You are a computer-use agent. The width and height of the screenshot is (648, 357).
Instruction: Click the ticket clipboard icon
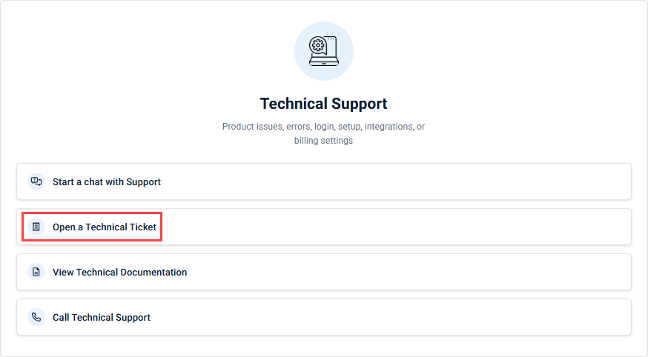pos(36,227)
